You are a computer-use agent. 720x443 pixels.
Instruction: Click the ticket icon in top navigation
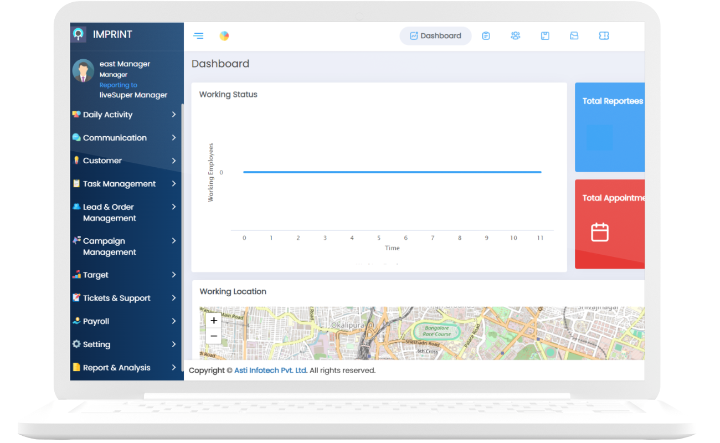click(604, 36)
